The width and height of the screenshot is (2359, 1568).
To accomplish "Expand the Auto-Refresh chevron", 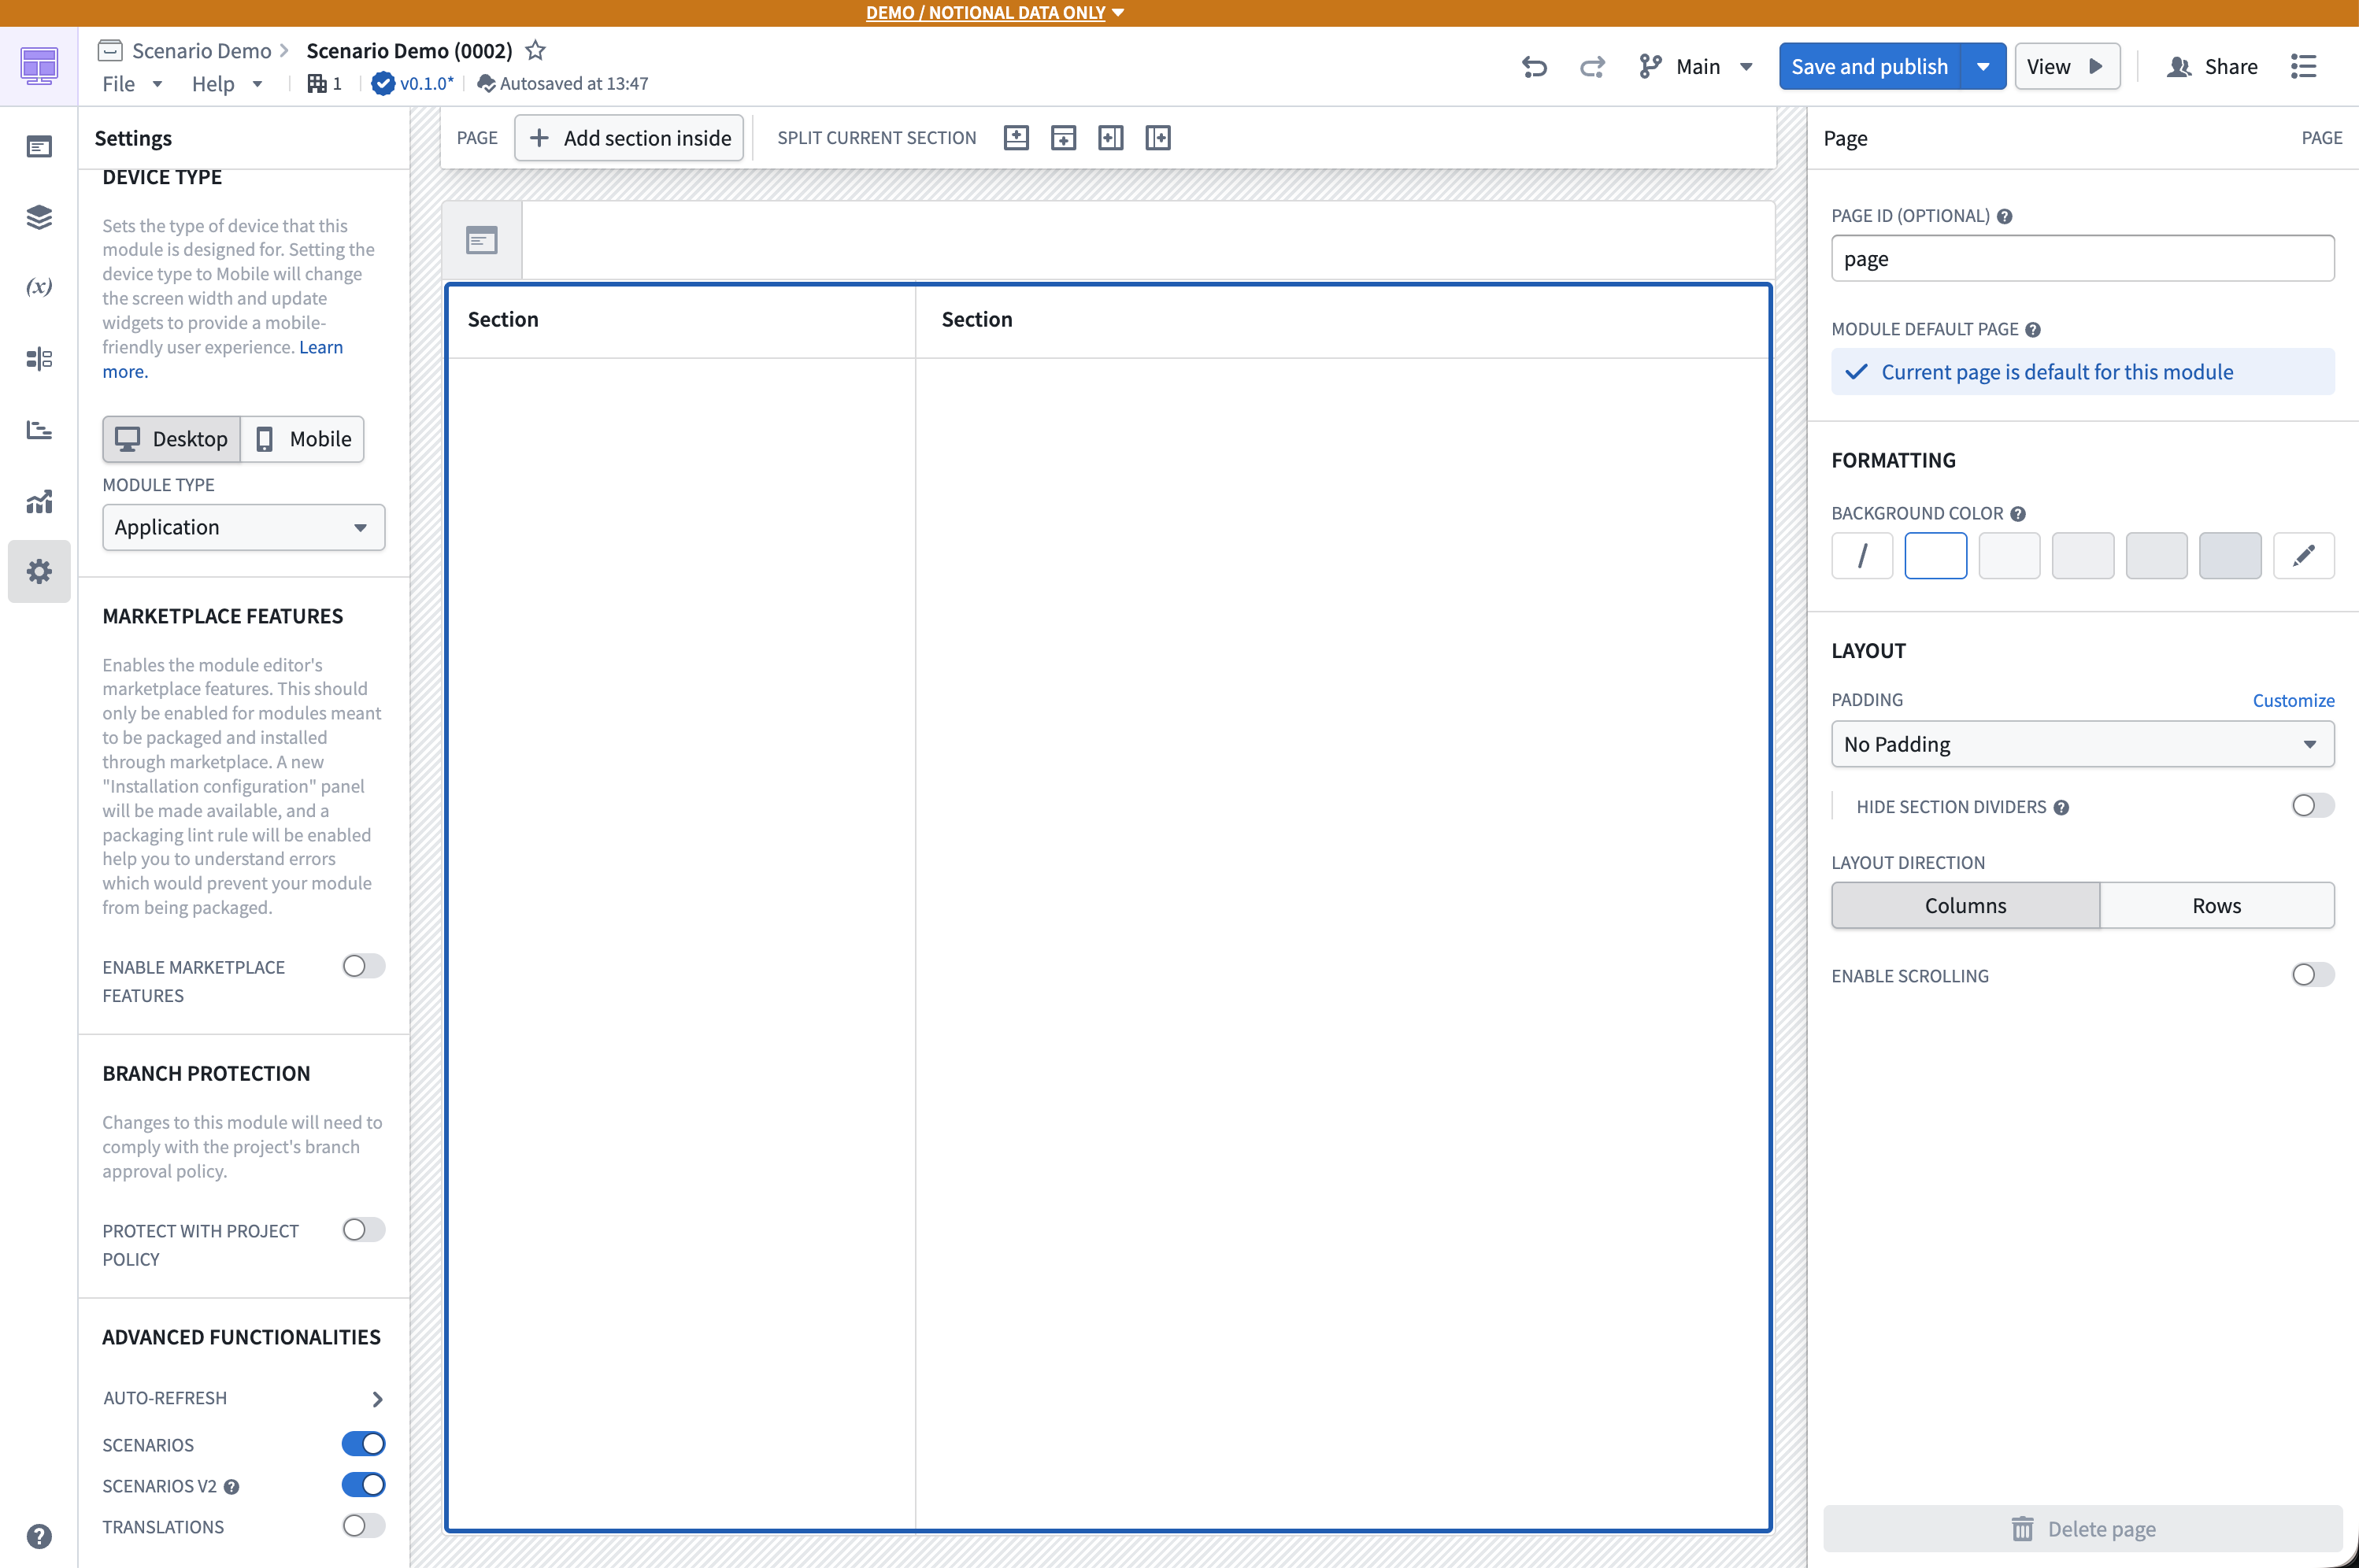I will (x=377, y=1399).
